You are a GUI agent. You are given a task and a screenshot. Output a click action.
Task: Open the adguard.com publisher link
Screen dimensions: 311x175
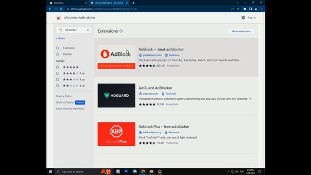(x=151, y=94)
